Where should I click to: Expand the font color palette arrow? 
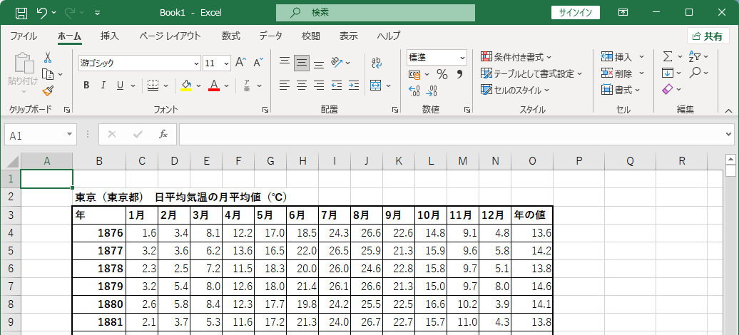point(227,86)
